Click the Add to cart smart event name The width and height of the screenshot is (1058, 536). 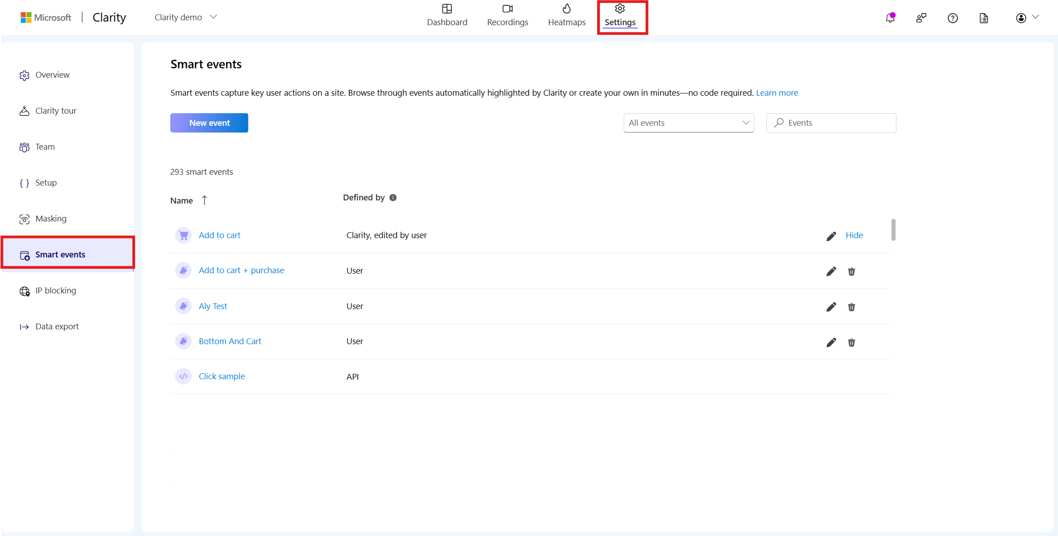[219, 235]
